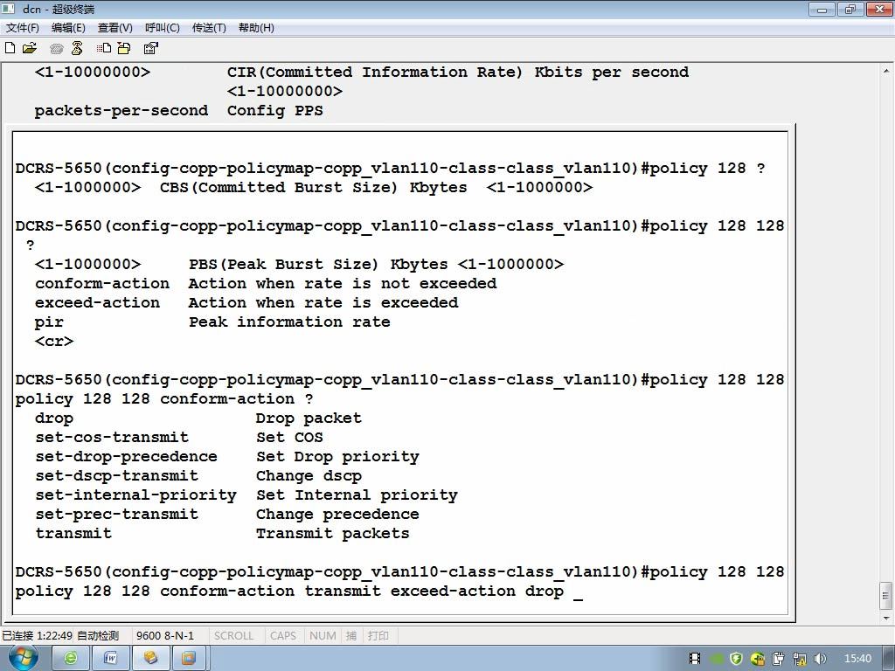Click the grayed-out Call telephone icon
The image size is (895, 671).
(56, 49)
